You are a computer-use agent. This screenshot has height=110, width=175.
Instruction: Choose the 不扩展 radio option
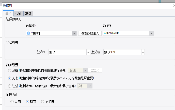coord(42,102)
